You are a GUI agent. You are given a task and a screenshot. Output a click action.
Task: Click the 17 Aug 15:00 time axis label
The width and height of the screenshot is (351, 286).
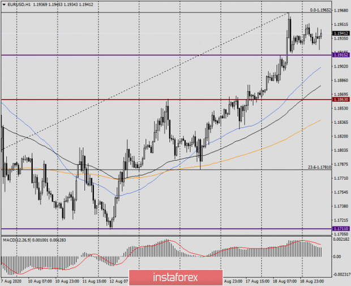258,281
